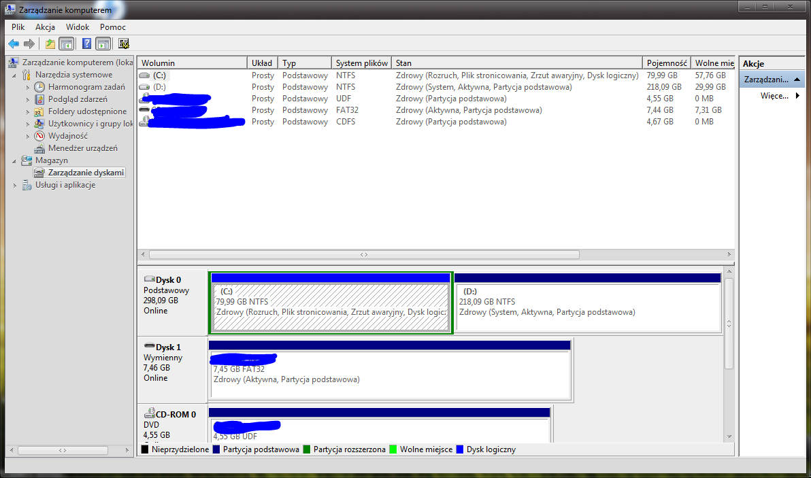Image resolution: width=811 pixels, height=478 pixels.
Task: Select the UDF volume row in list
Action: (436, 98)
